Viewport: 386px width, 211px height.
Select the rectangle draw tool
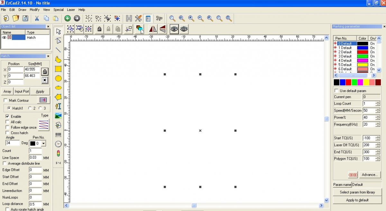coord(58,69)
